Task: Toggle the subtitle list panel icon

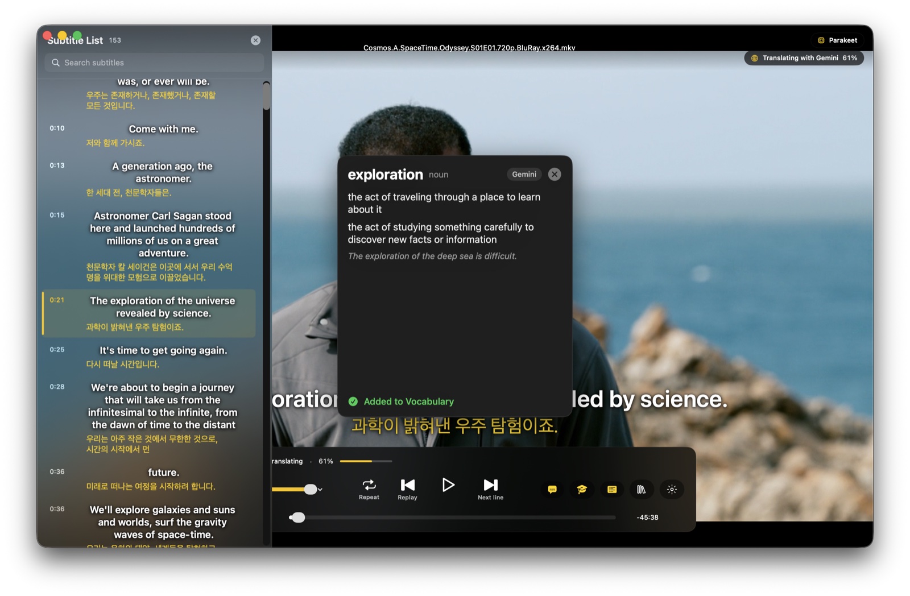Action: (612, 489)
